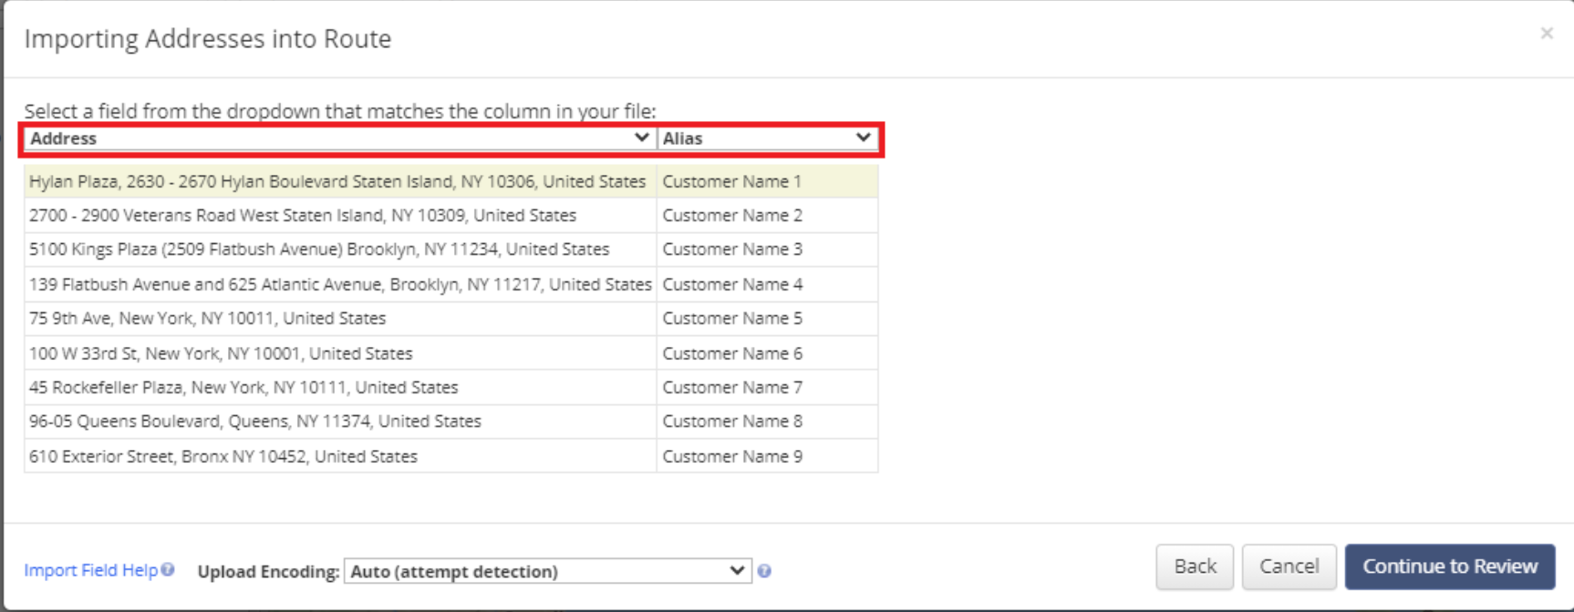Screen dimensions: 1574x612
Task: Open the Upload Encoding dropdown
Action: [x=547, y=571]
